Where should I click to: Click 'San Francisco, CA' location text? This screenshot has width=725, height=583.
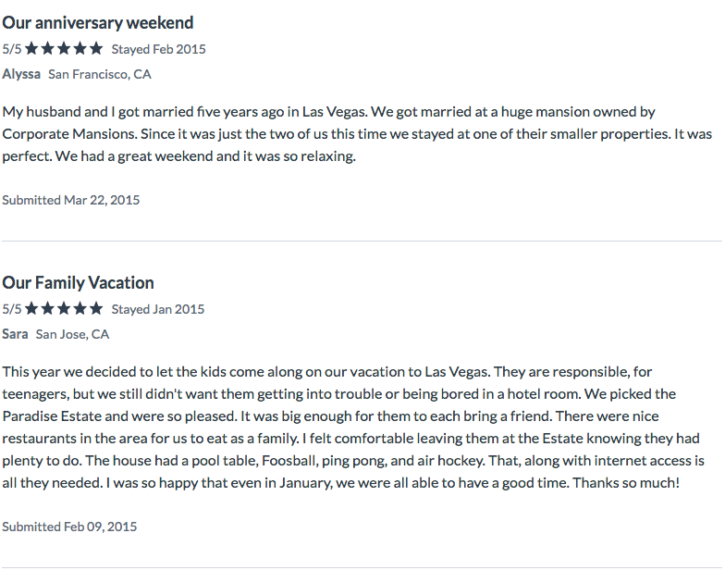[x=100, y=74]
